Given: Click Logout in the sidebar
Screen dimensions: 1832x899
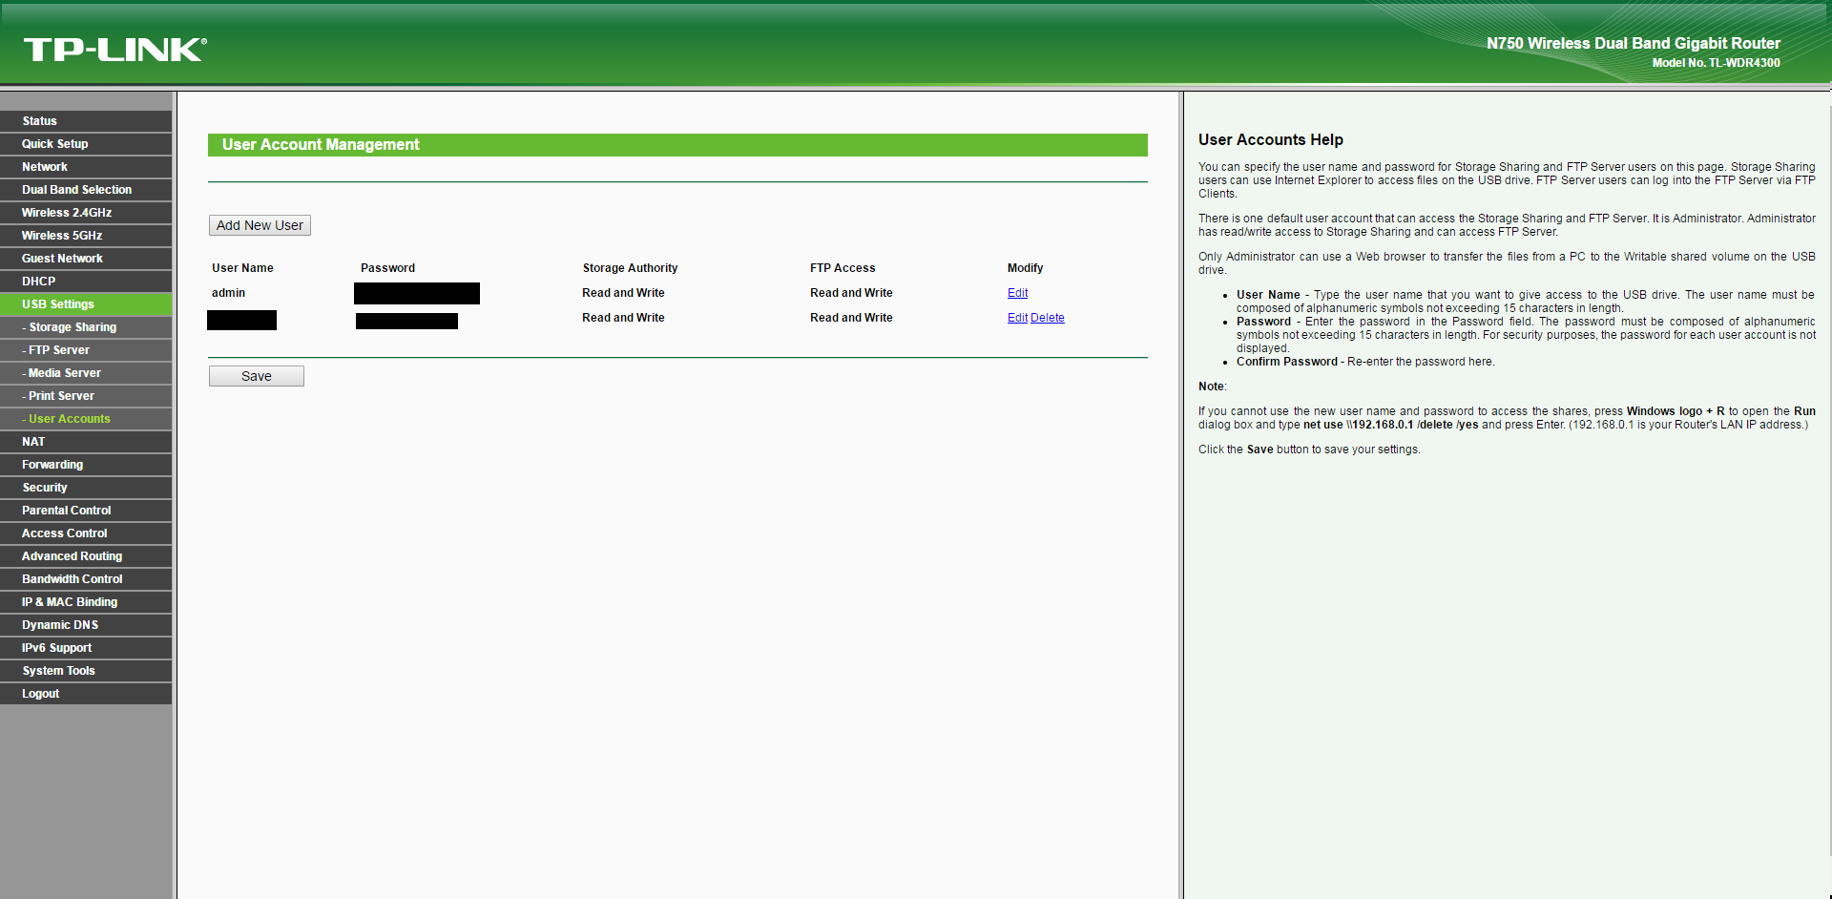Looking at the screenshot, I should coord(86,694).
